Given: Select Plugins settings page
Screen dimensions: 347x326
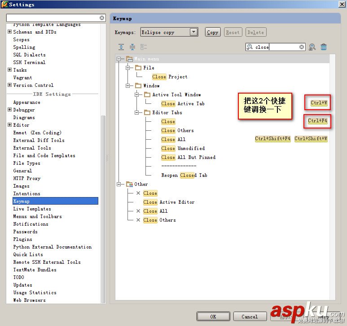Looking at the screenshot, I should coord(22,239).
